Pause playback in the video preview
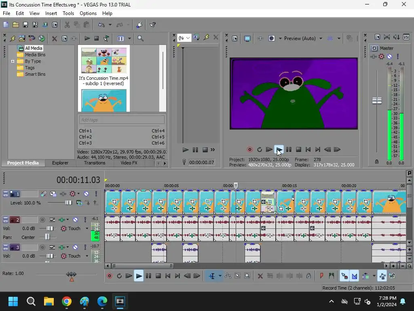Image resolution: width=414 pixels, height=311 pixels. 289,150
